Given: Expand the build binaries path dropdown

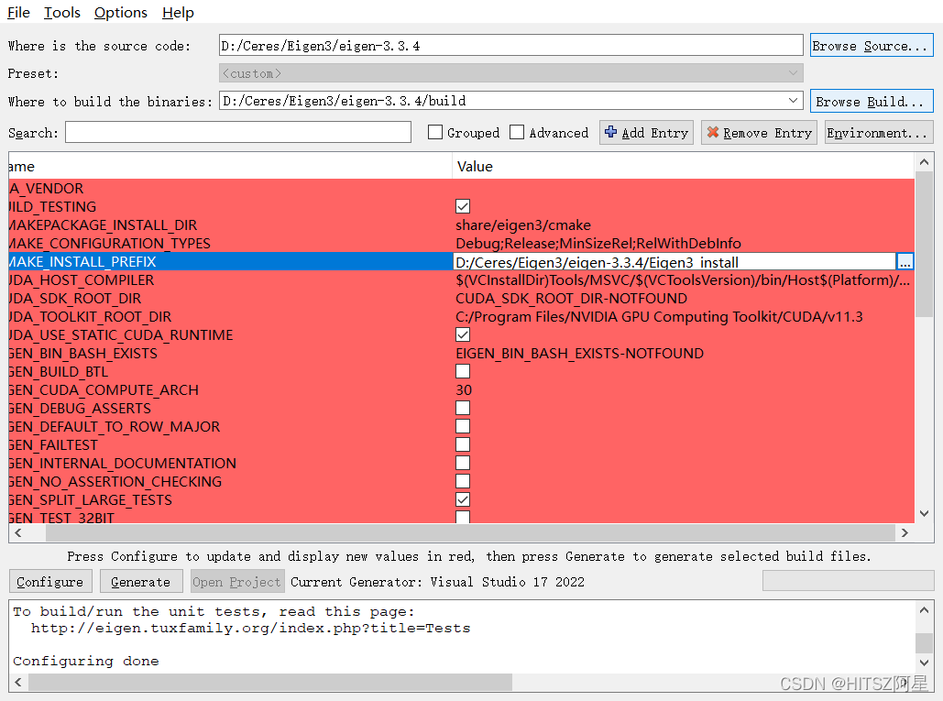Looking at the screenshot, I should pyautogui.click(x=794, y=101).
